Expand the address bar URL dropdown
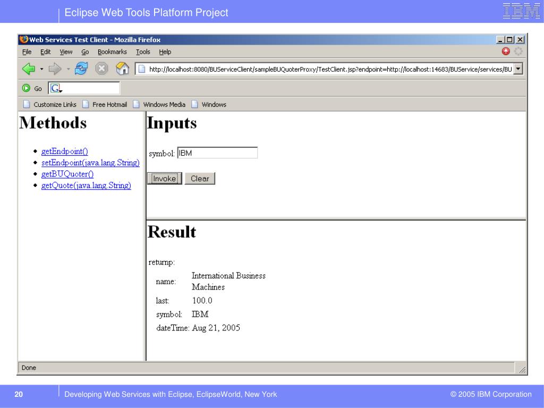This screenshot has width=544, height=408. [x=518, y=69]
